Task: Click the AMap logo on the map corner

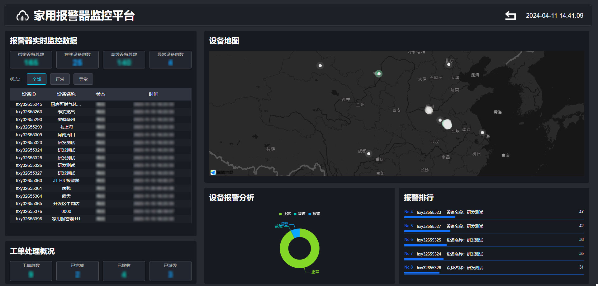Action: coord(213,172)
